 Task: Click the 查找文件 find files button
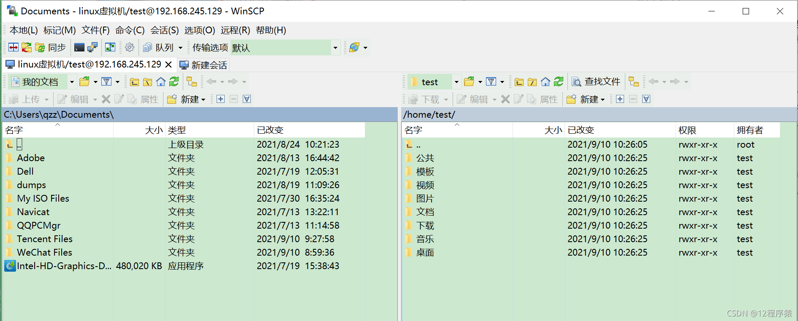pyautogui.click(x=596, y=81)
